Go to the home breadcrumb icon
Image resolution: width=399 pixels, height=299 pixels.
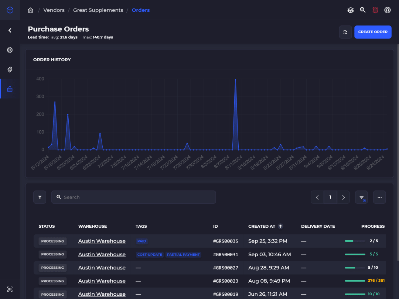tap(30, 10)
